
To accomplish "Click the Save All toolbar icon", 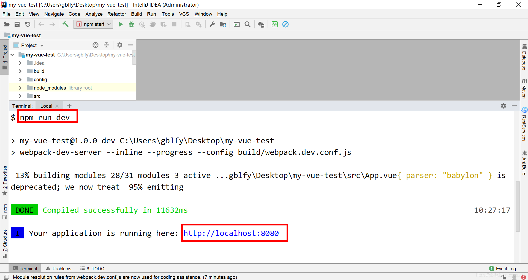I will [x=17, y=24].
